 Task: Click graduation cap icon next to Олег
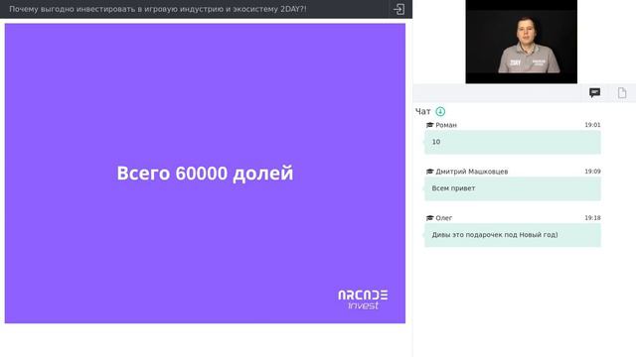[430, 218]
